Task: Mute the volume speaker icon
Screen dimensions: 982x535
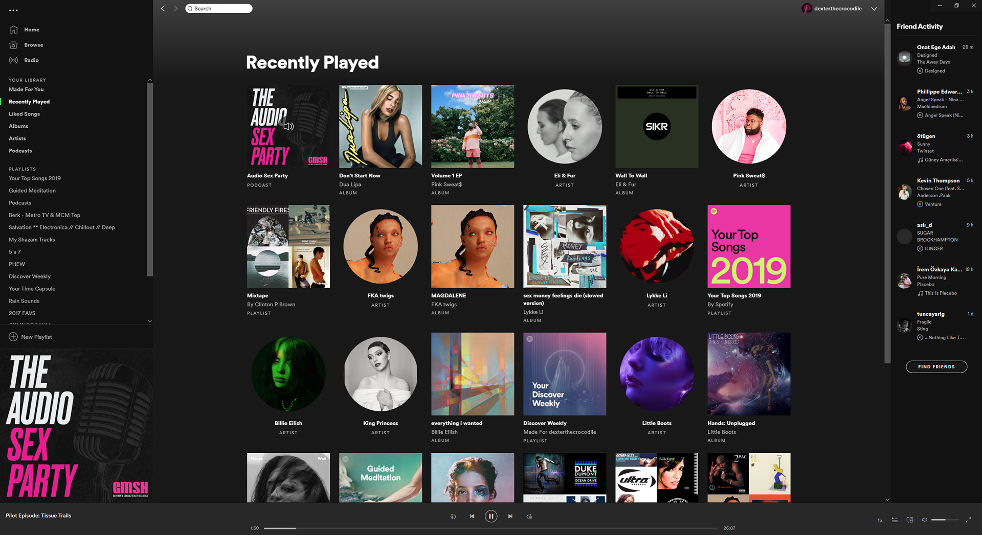Action: pos(924,520)
